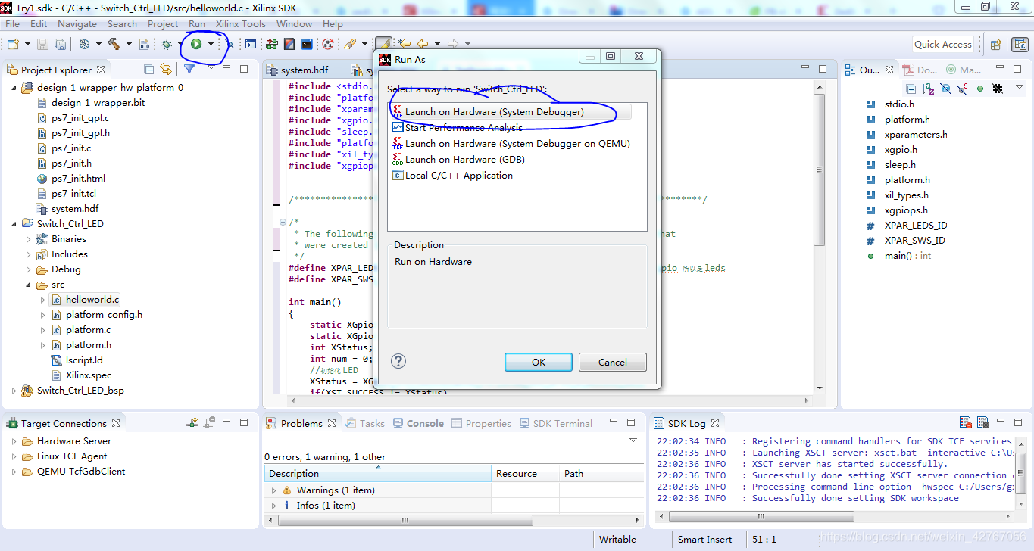Click the green Run toolbar button

pos(196,44)
